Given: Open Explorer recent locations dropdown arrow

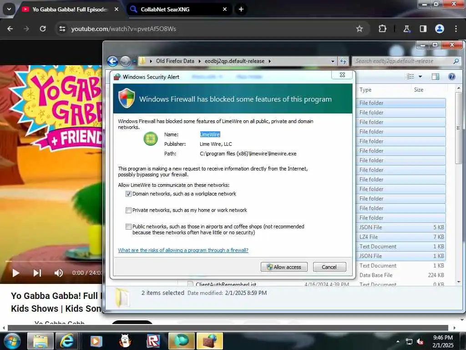Looking at the screenshot, I should coord(134,62).
